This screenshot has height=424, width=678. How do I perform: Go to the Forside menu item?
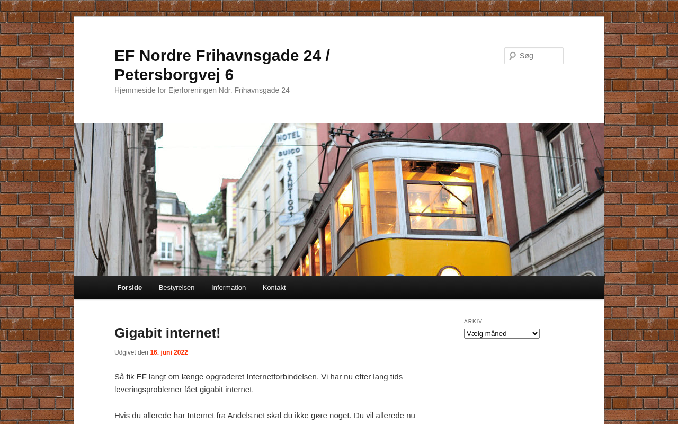click(129, 287)
